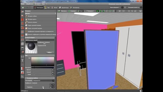Screen dimensions: 163x92
Task: Select the Местность 1 view tab
Action: pos(63,11)
